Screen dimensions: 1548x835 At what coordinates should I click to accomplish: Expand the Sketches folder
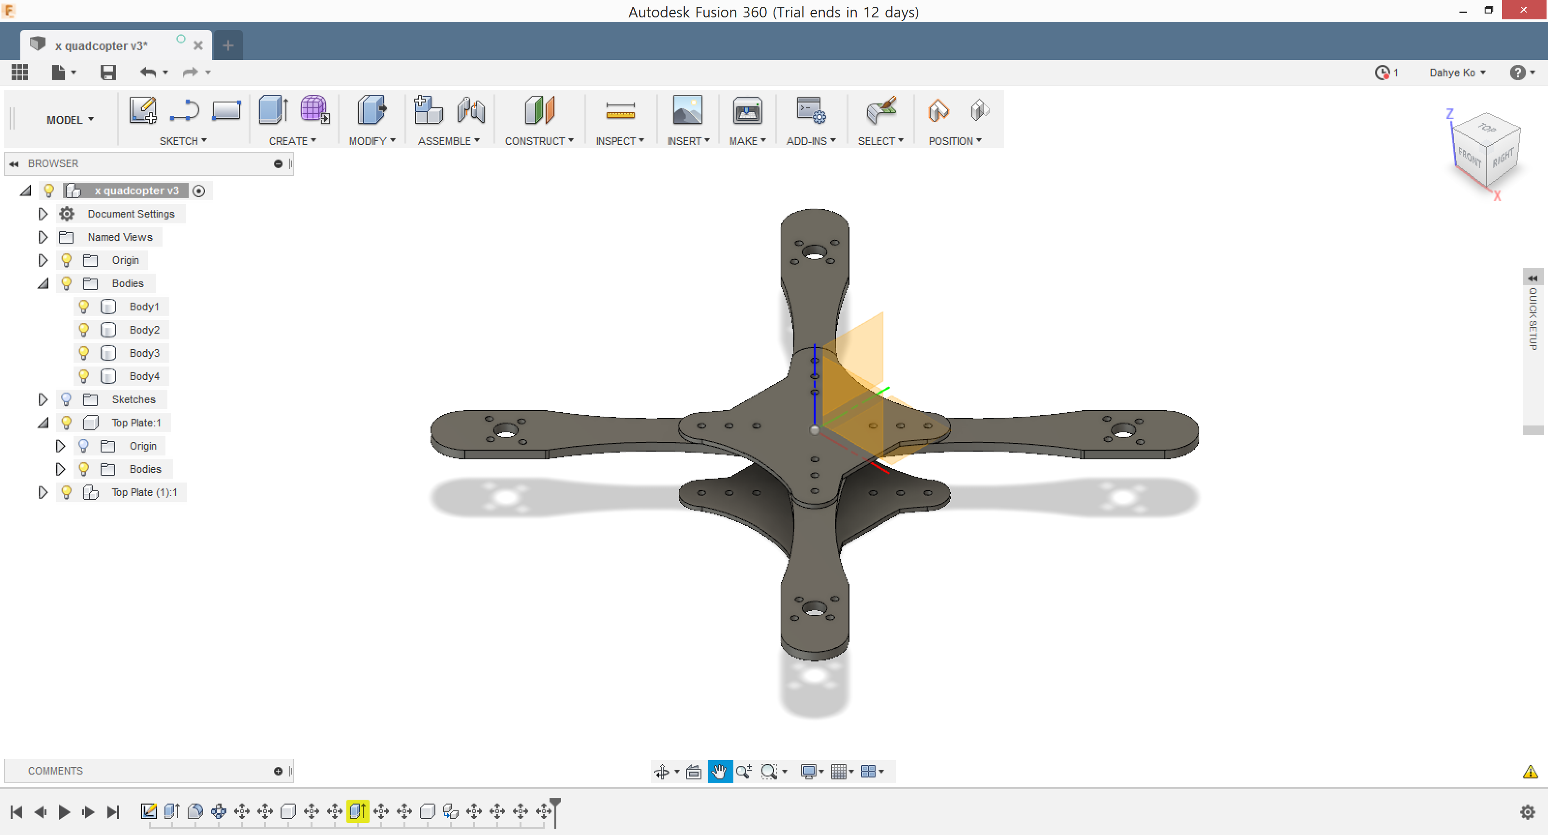click(x=42, y=399)
